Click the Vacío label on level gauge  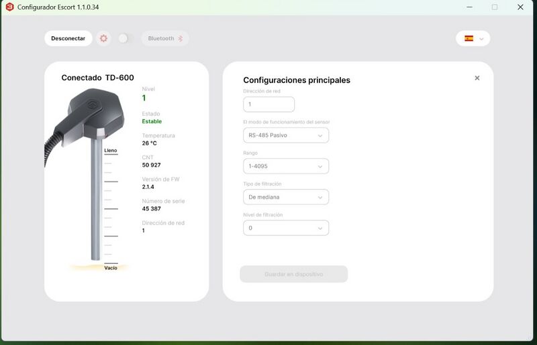111,268
